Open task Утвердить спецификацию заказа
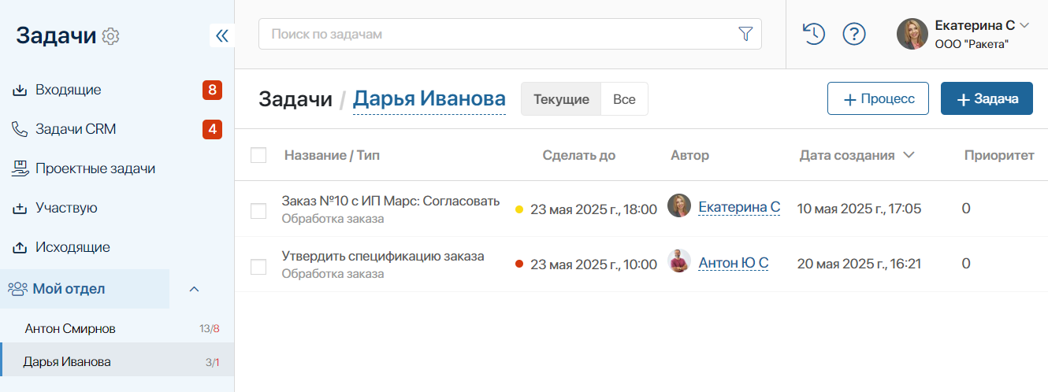Image resolution: width=1048 pixels, height=392 pixels. [383, 256]
